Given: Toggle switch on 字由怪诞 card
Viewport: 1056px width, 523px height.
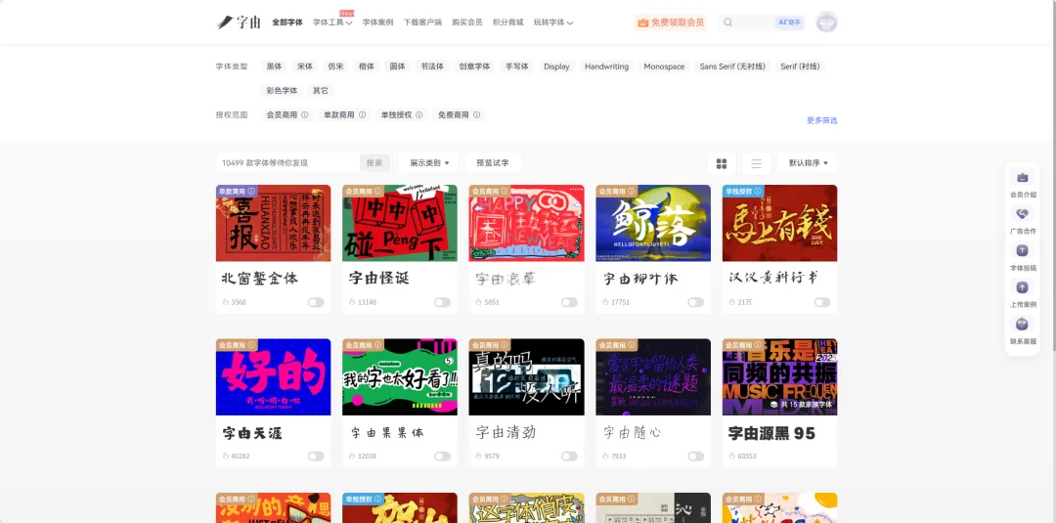Looking at the screenshot, I should pos(443,302).
